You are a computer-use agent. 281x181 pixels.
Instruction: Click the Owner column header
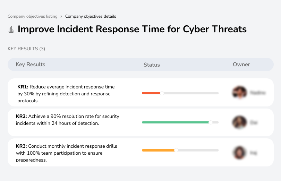point(241,64)
